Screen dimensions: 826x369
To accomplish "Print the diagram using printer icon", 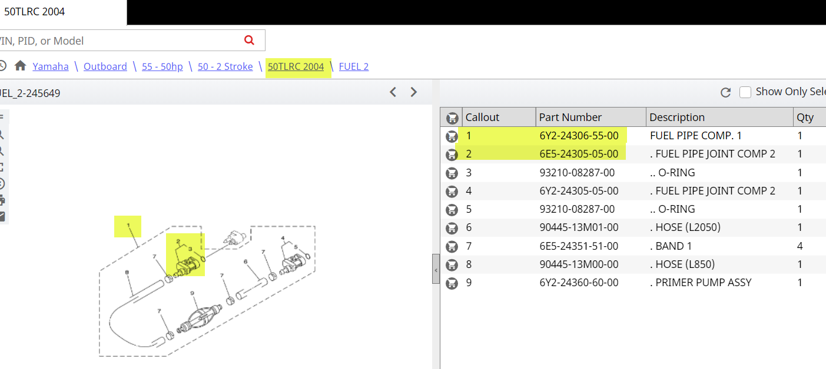I will coord(2,200).
